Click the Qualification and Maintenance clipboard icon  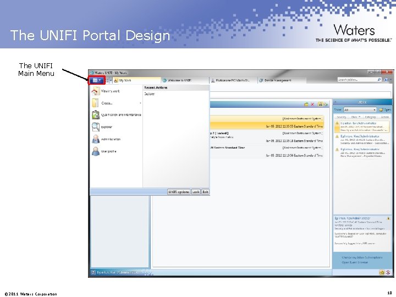(x=96, y=115)
